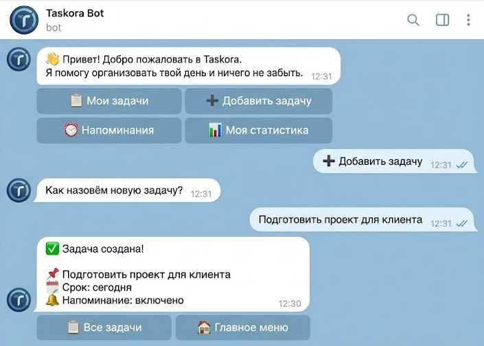Click bot avatar beside 'Как назовём новую задачу?'
The image size is (484, 346).
[x=19, y=190]
